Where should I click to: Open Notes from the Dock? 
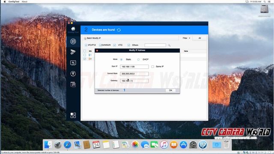coord(106,145)
